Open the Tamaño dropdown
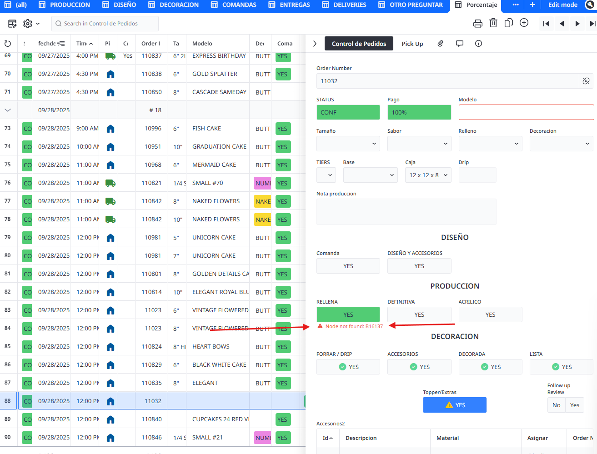The image size is (597, 454). (348, 144)
